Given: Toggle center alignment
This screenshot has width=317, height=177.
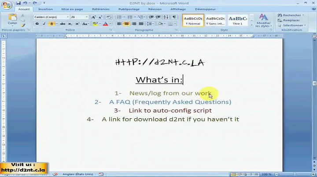Looking at the screenshot, I should tap(126, 24).
